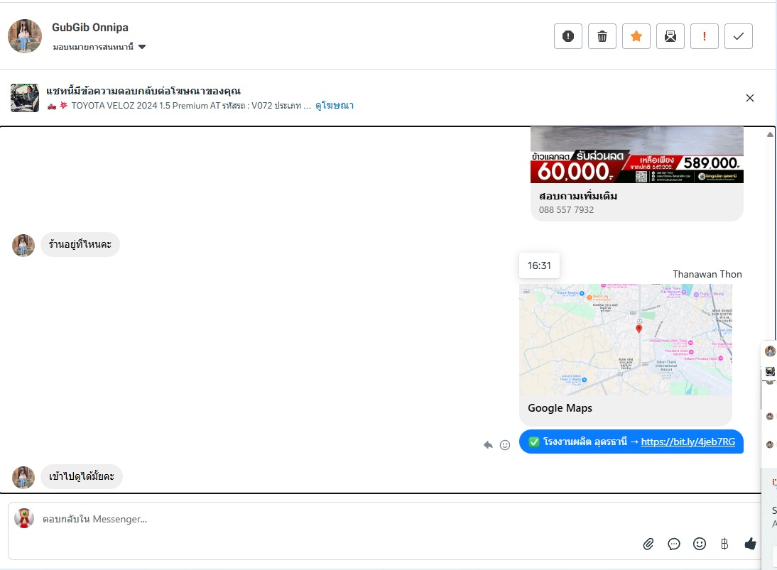
Task: Flag conversation with the orange star
Action: (636, 36)
